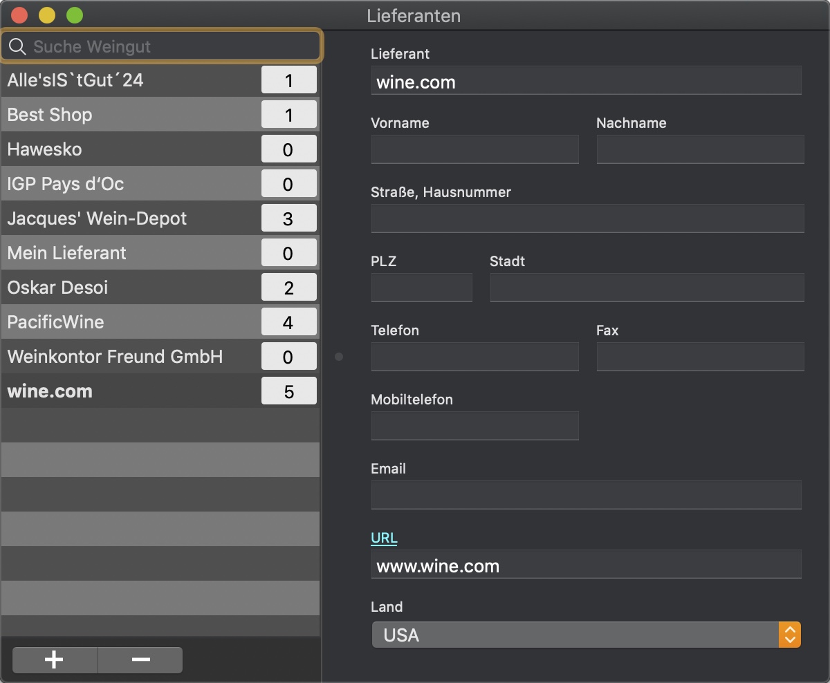The image size is (830, 683).
Task: Click the count badge for Mein Lieferant
Action: point(289,253)
